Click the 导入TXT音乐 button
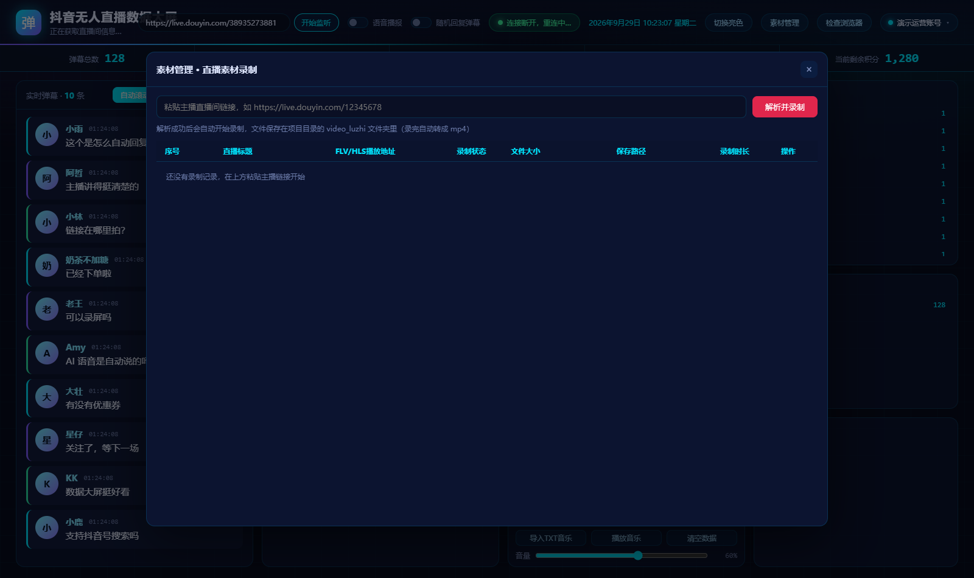974x578 pixels. pos(551,538)
